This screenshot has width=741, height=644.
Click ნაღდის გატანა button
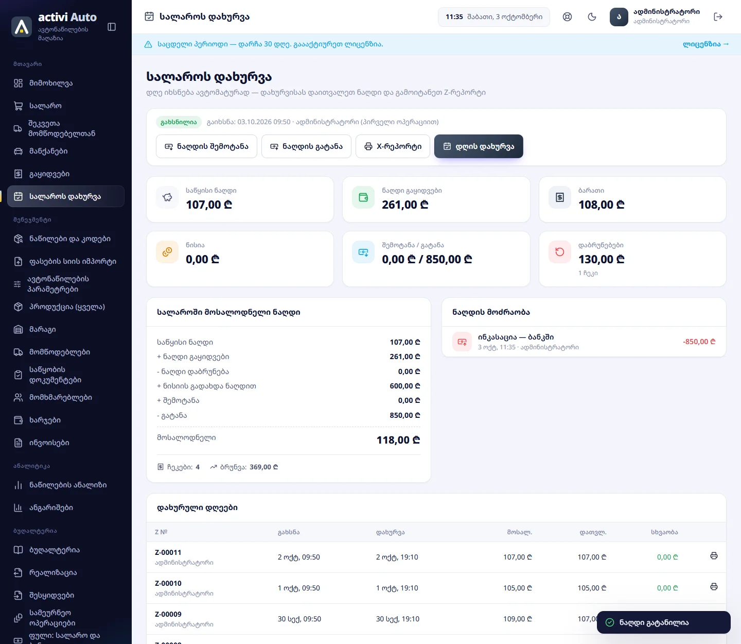pos(306,146)
